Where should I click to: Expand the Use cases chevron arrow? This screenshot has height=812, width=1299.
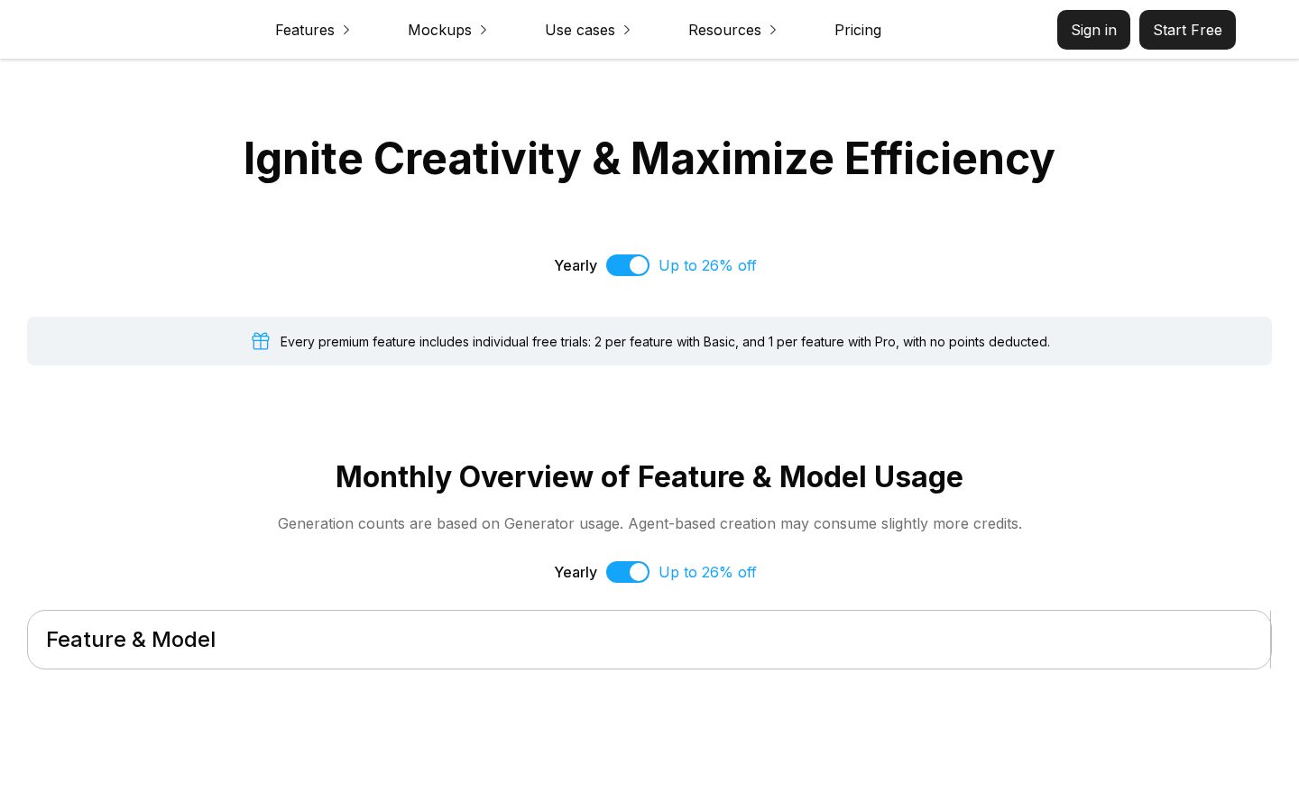point(627,30)
